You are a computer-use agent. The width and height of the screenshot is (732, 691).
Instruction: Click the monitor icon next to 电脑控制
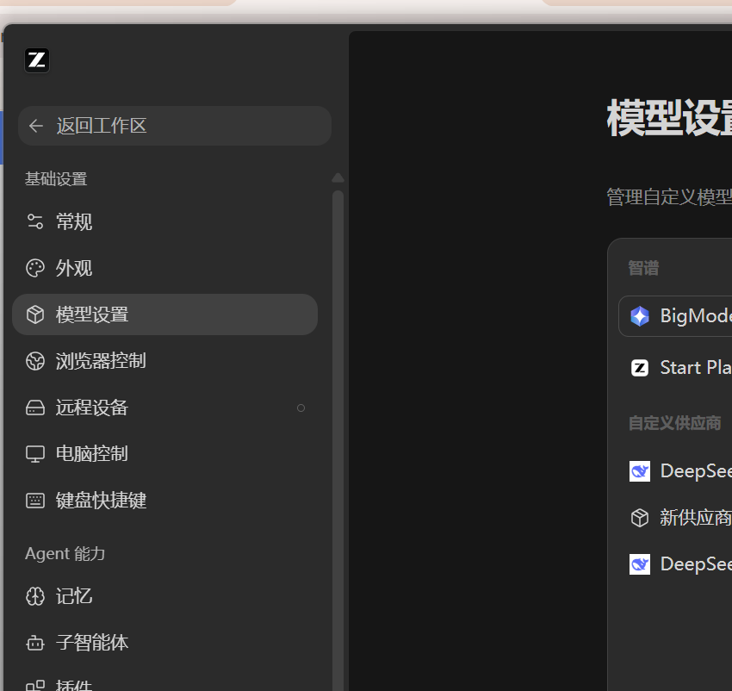(35, 454)
